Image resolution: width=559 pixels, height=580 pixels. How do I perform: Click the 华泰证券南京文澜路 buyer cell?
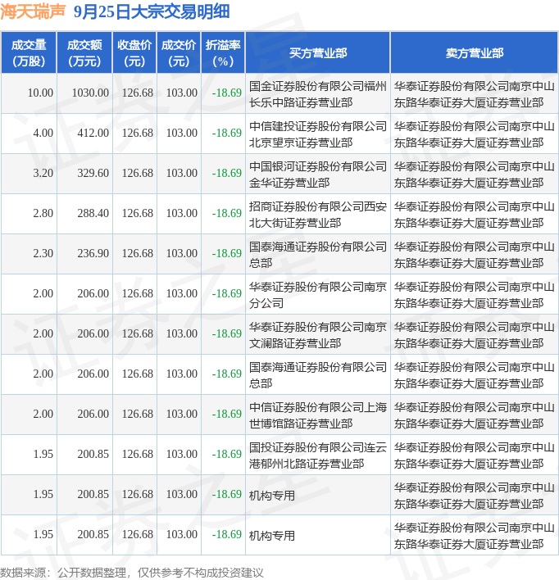[x=318, y=334]
